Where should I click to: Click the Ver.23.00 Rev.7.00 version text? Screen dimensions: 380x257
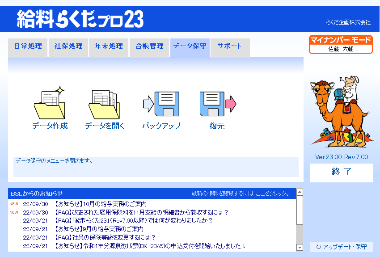[x=342, y=157]
